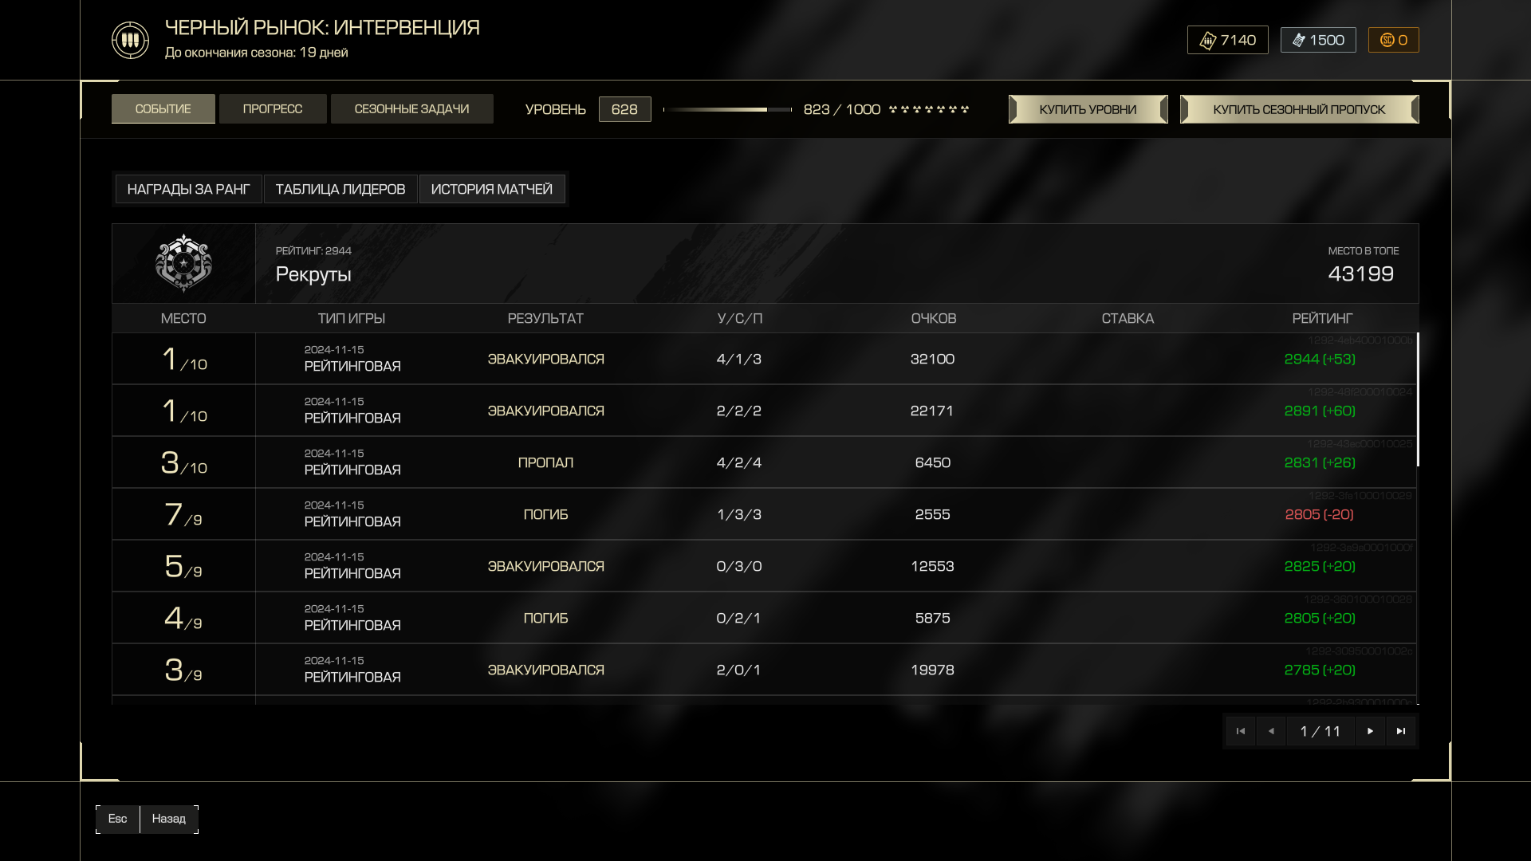Click the Назад button

click(x=169, y=819)
